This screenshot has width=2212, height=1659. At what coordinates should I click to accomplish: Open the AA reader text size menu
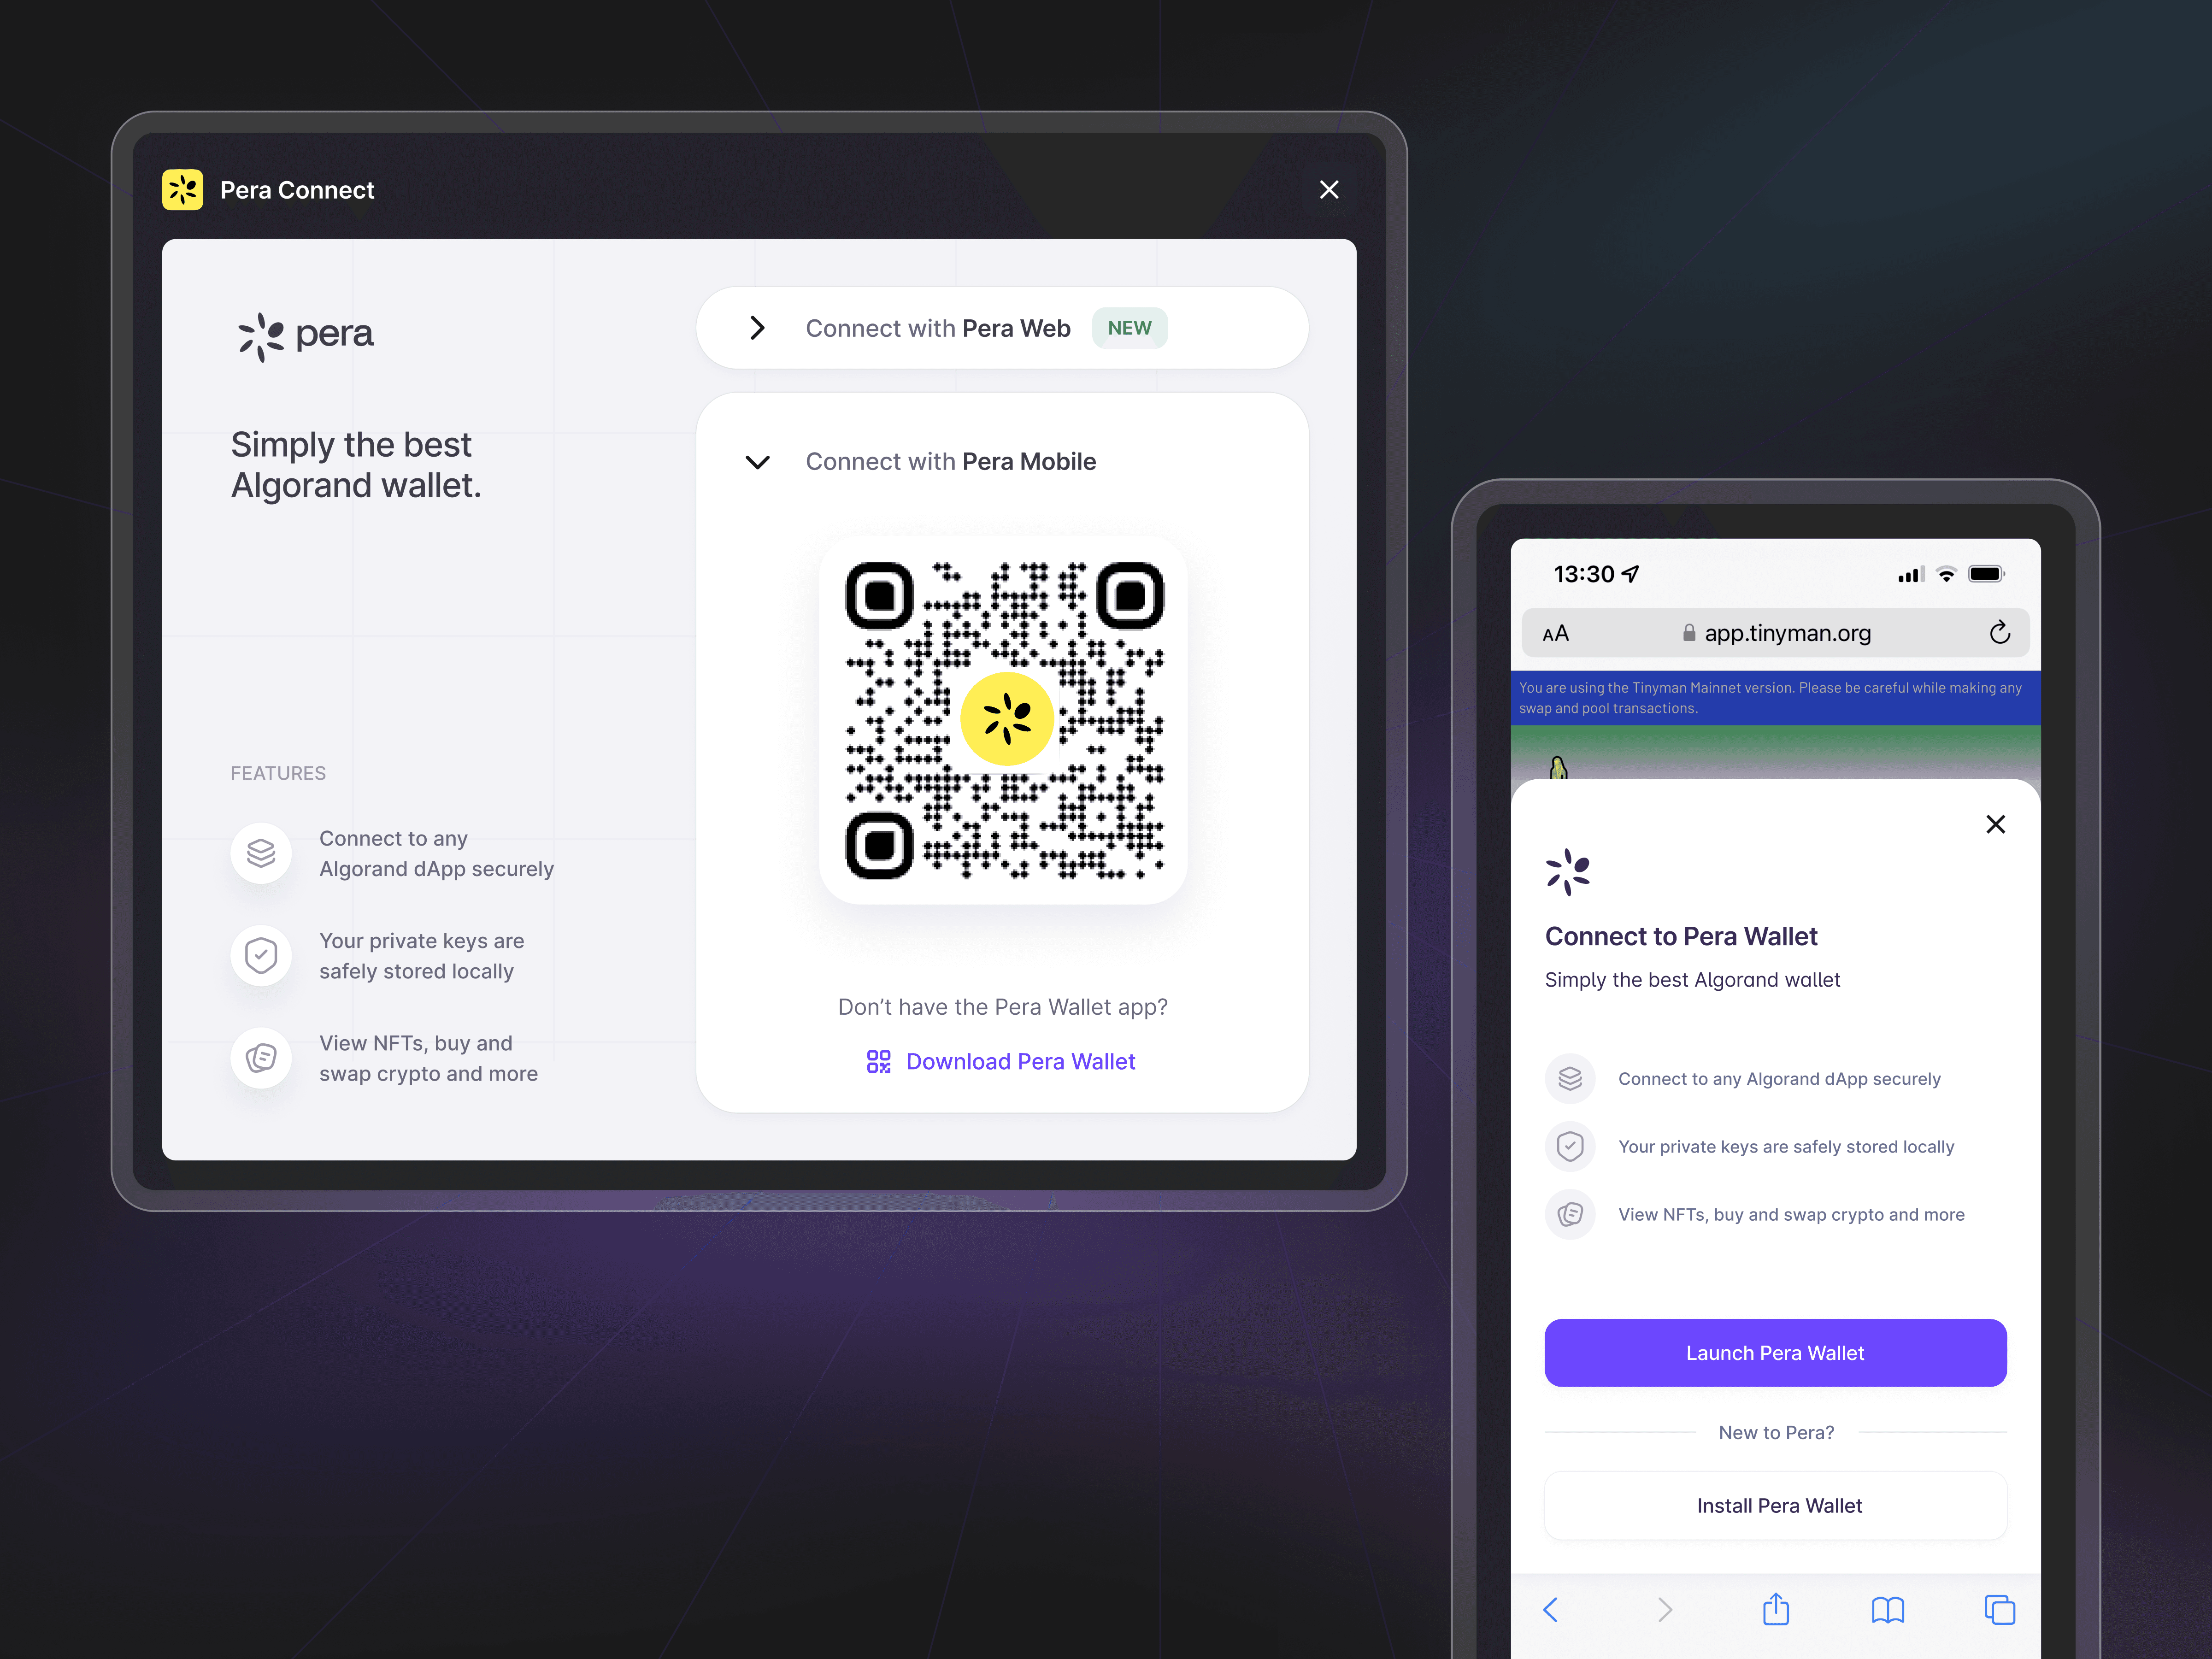tap(1555, 633)
